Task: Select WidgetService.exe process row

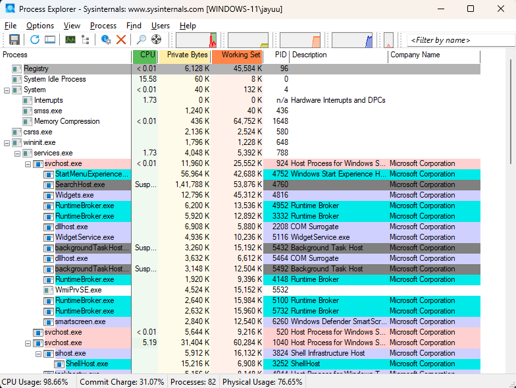Action: pos(240,237)
